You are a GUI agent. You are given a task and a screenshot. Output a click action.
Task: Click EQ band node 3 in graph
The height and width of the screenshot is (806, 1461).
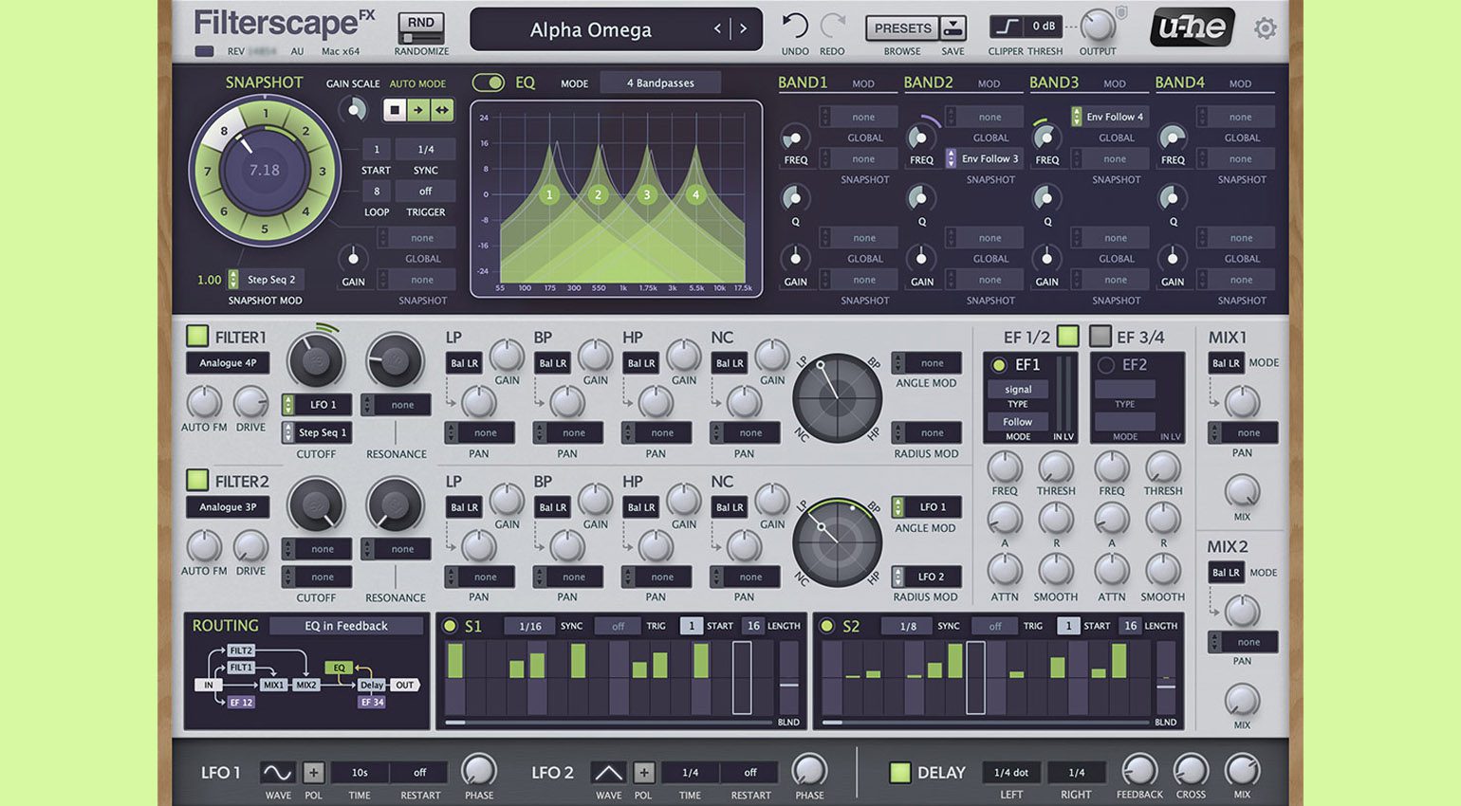(x=647, y=194)
